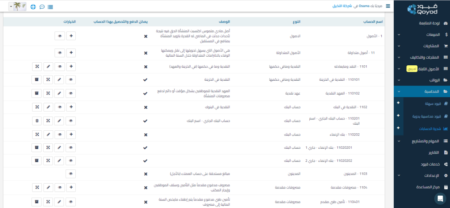Delete account 110201 with trash icon
Screen dimensions: 450x208
coord(37,121)
